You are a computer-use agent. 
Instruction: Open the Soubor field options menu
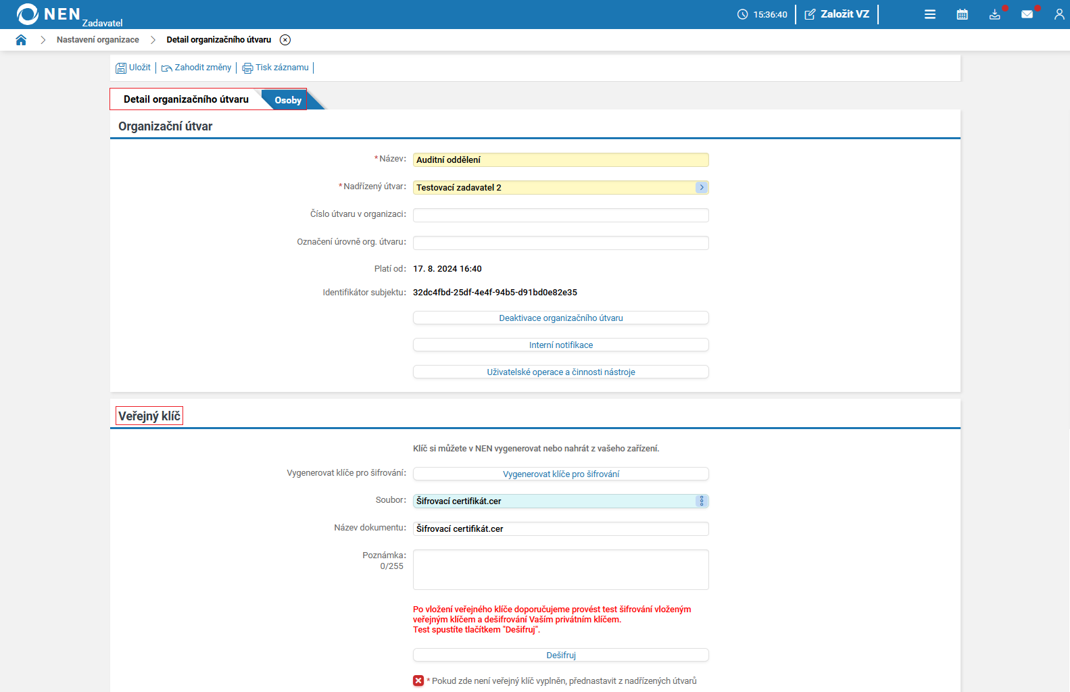(702, 501)
